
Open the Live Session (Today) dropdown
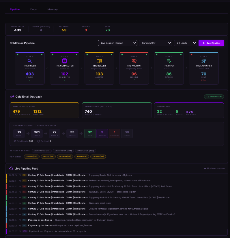117,43
